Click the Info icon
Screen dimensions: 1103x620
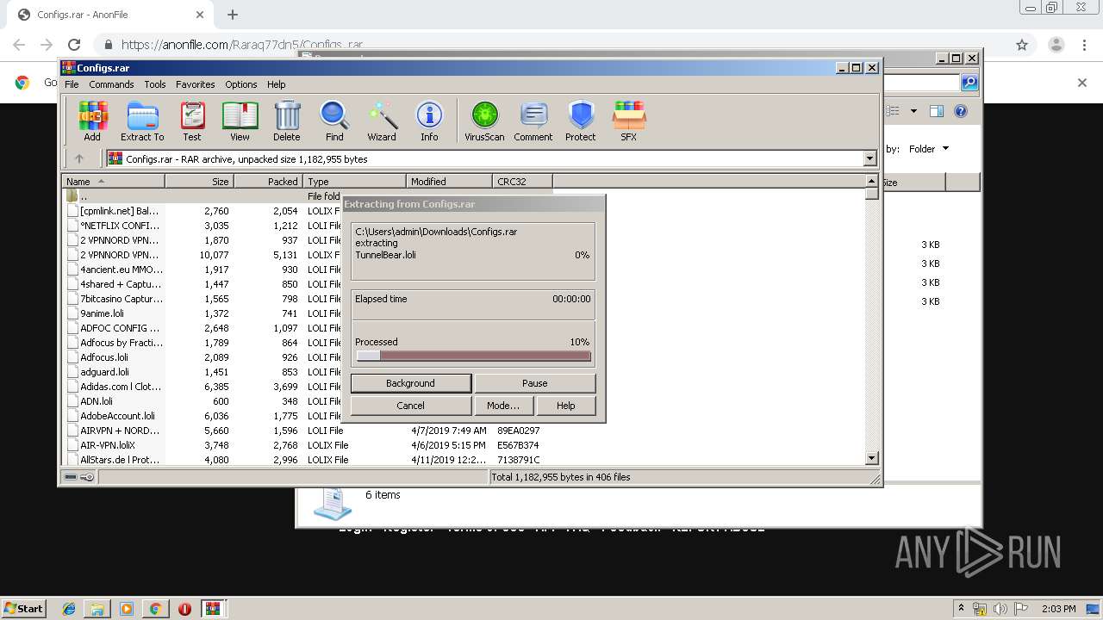point(429,121)
